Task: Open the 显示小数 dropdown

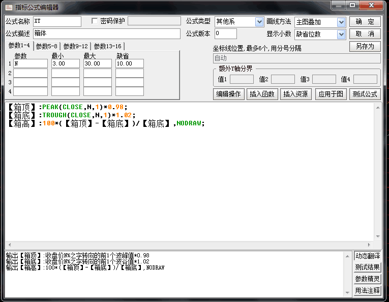Action: coord(341,35)
